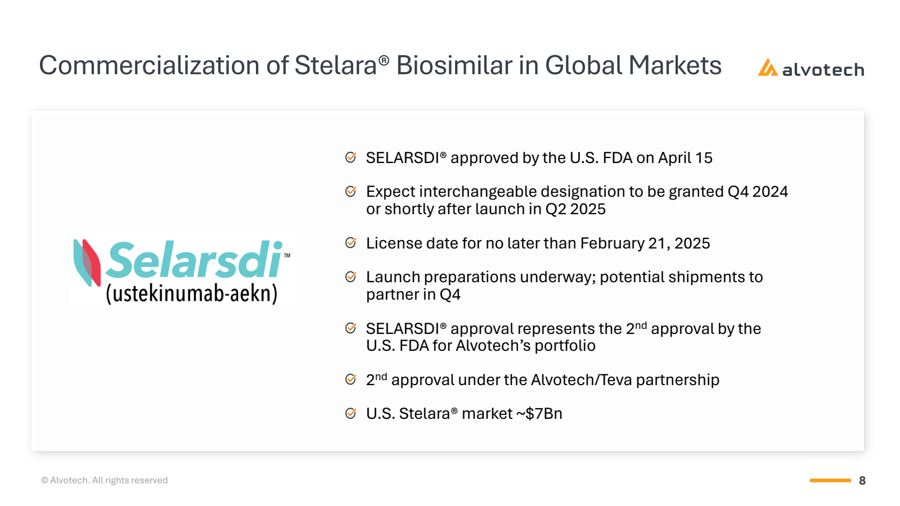Click checkmark beside Launch preparations bullet

click(350, 277)
